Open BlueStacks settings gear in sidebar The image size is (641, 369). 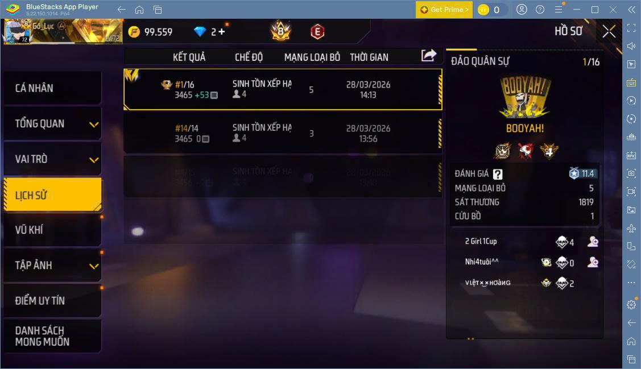631,304
